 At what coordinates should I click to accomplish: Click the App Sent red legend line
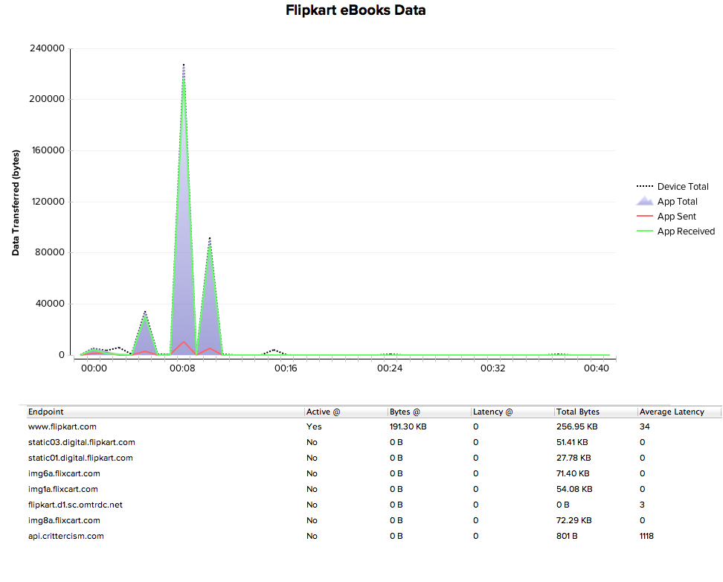point(645,216)
